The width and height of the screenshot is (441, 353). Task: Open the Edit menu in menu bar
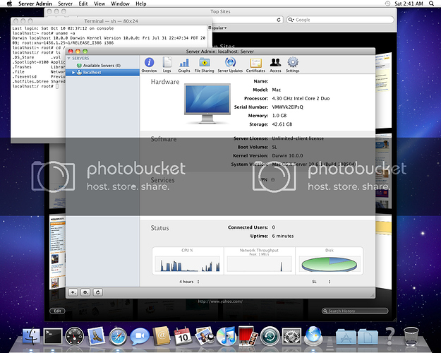pyautogui.click(x=83, y=4)
